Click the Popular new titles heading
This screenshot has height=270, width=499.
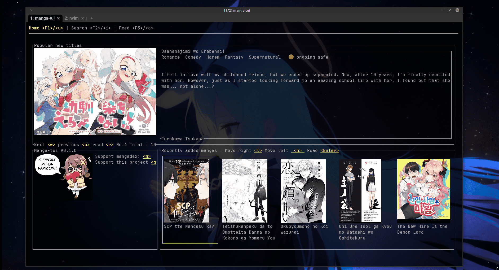coord(58,46)
